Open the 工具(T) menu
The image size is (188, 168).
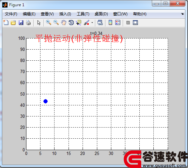point(83,14)
